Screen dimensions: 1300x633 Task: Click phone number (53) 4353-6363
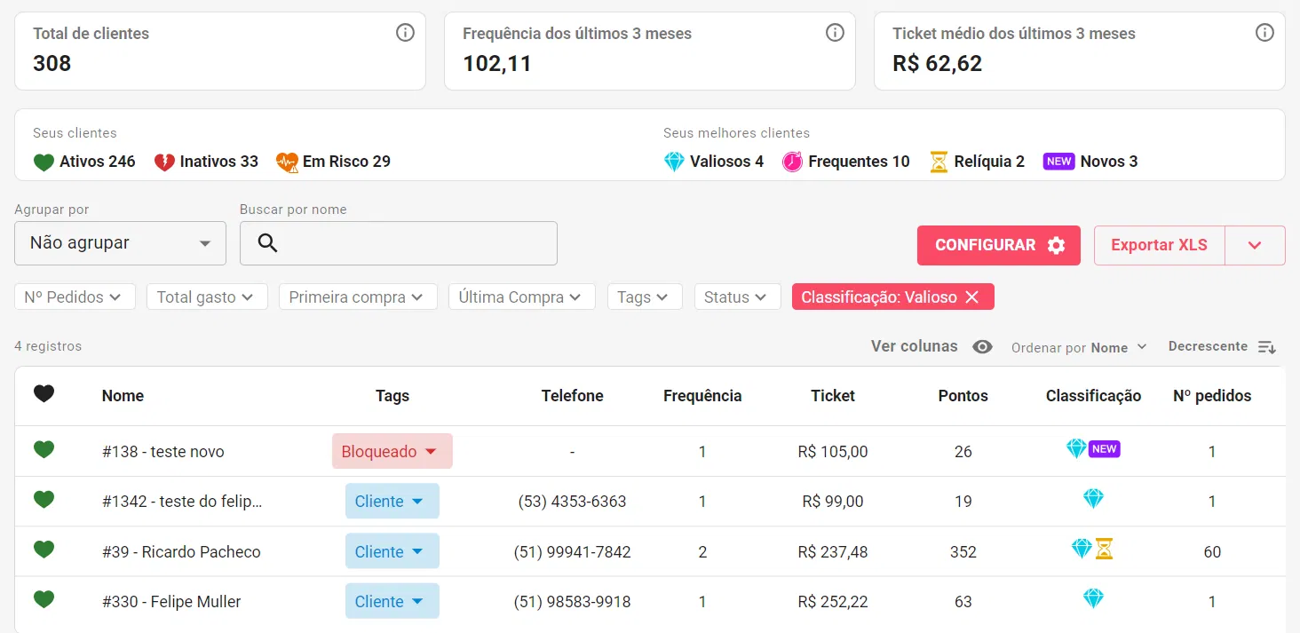click(x=573, y=502)
